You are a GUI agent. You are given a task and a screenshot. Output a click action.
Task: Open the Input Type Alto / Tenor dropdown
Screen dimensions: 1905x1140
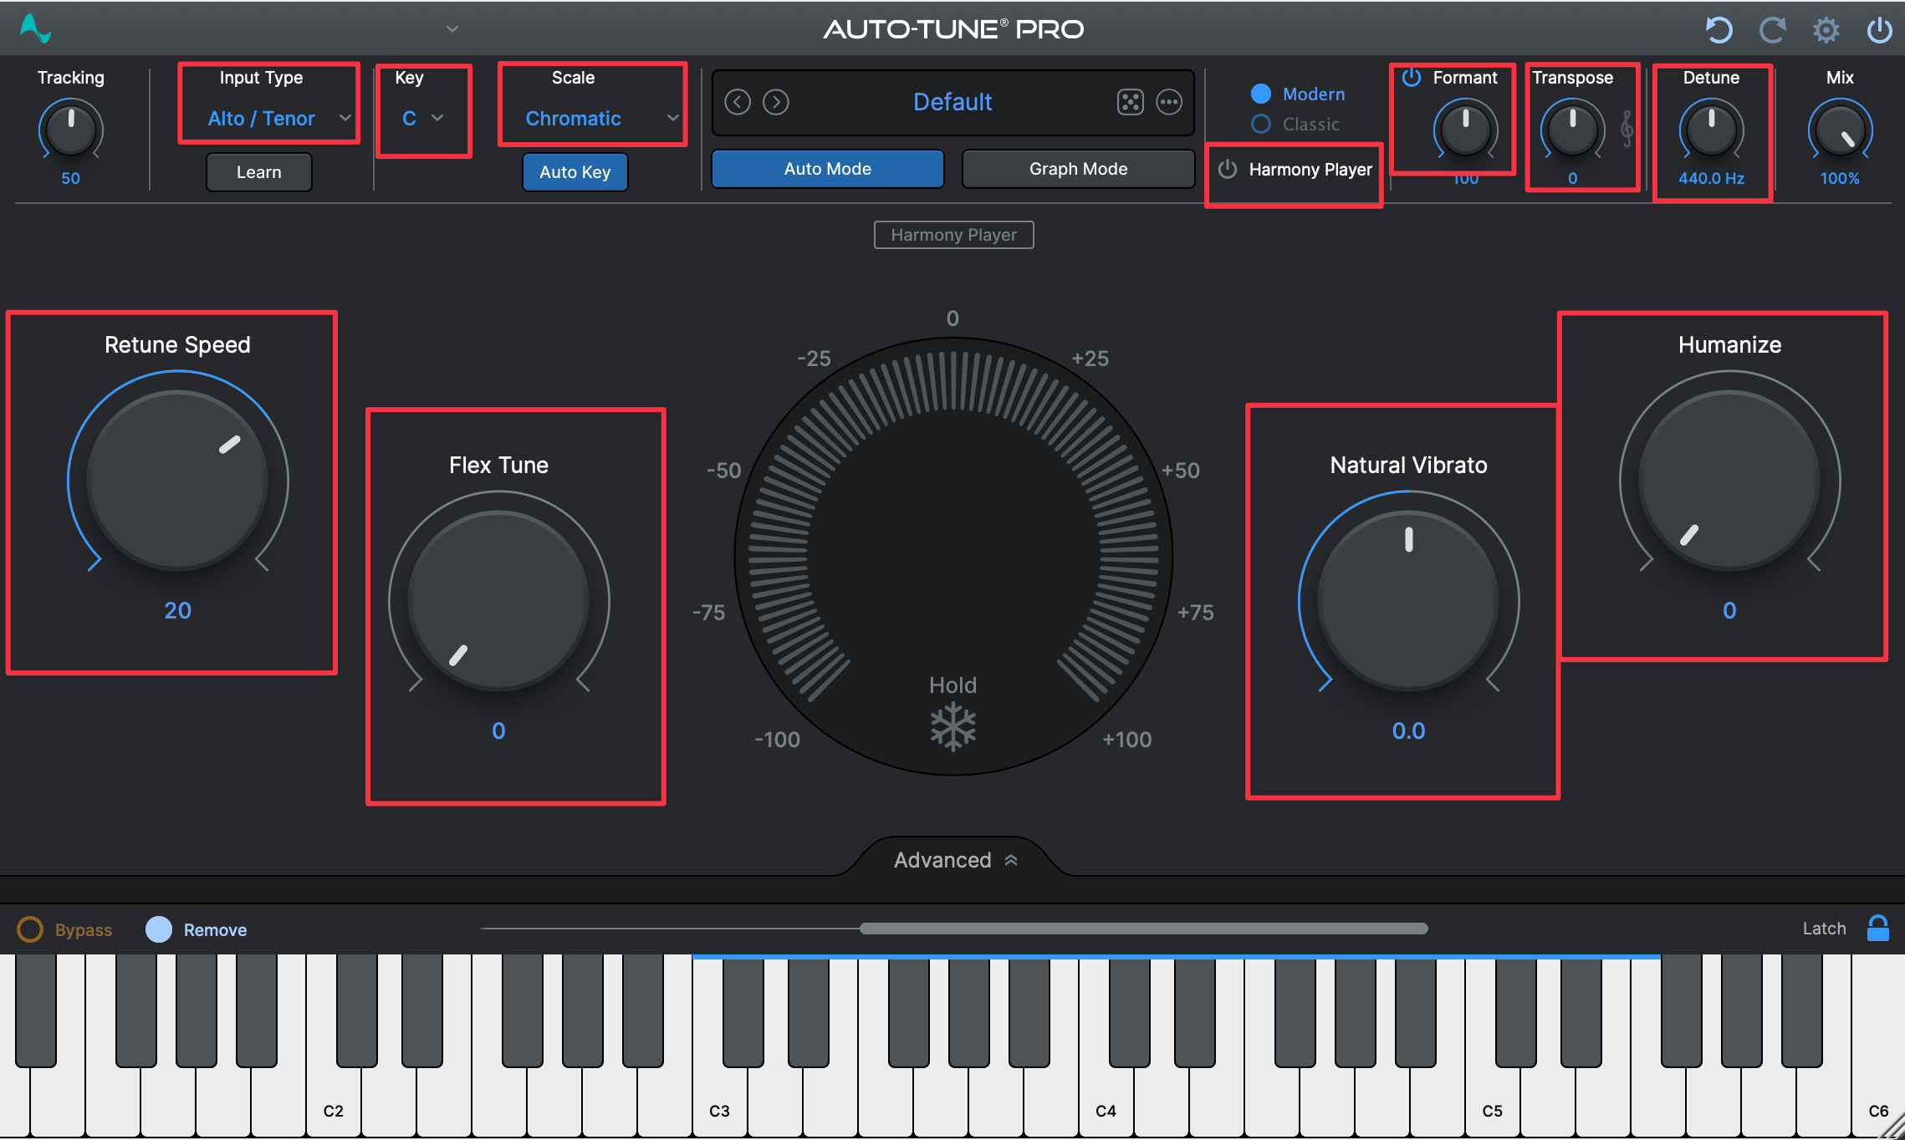[x=278, y=119]
